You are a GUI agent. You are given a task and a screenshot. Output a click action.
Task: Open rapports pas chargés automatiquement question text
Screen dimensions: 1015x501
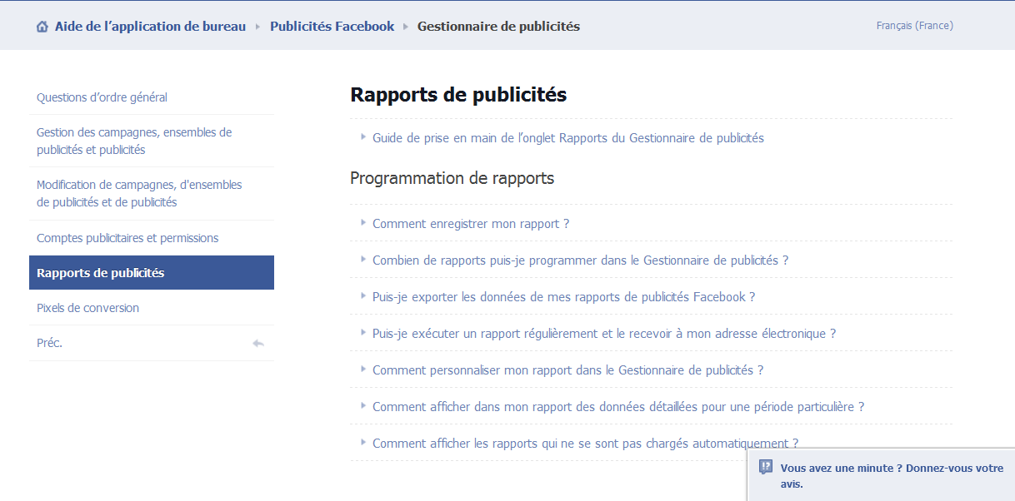pyautogui.click(x=585, y=444)
